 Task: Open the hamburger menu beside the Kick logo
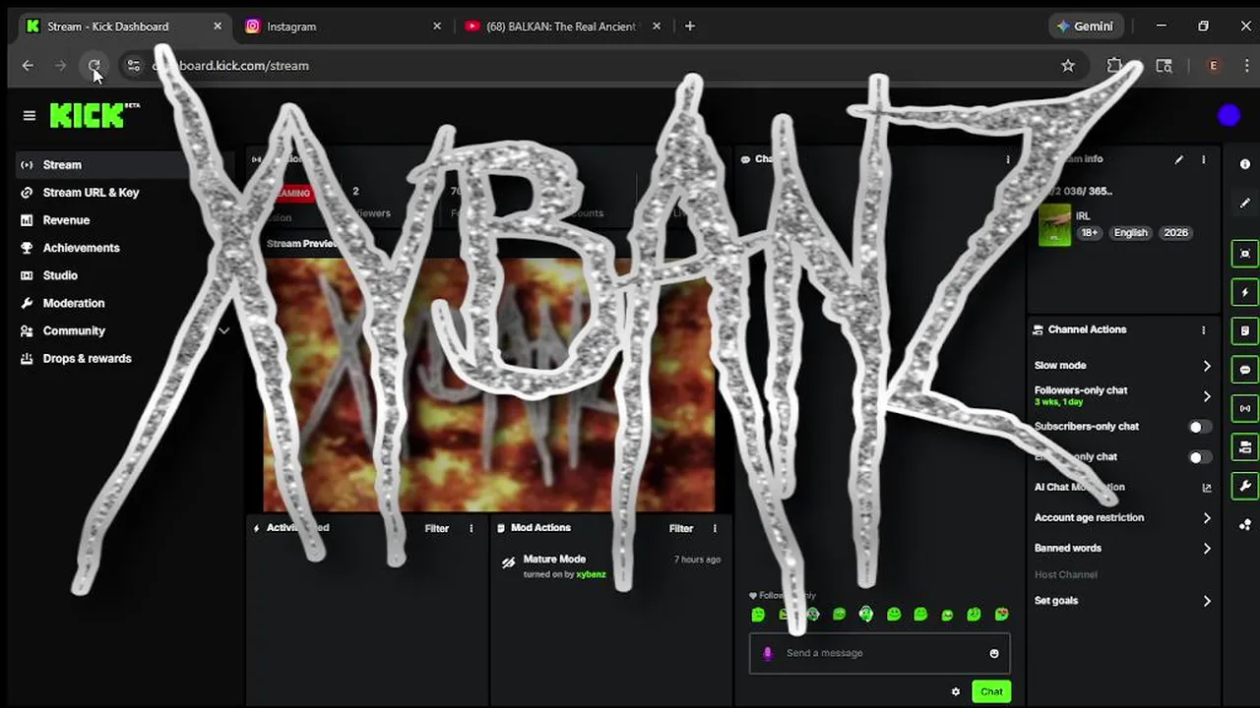pyautogui.click(x=29, y=115)
